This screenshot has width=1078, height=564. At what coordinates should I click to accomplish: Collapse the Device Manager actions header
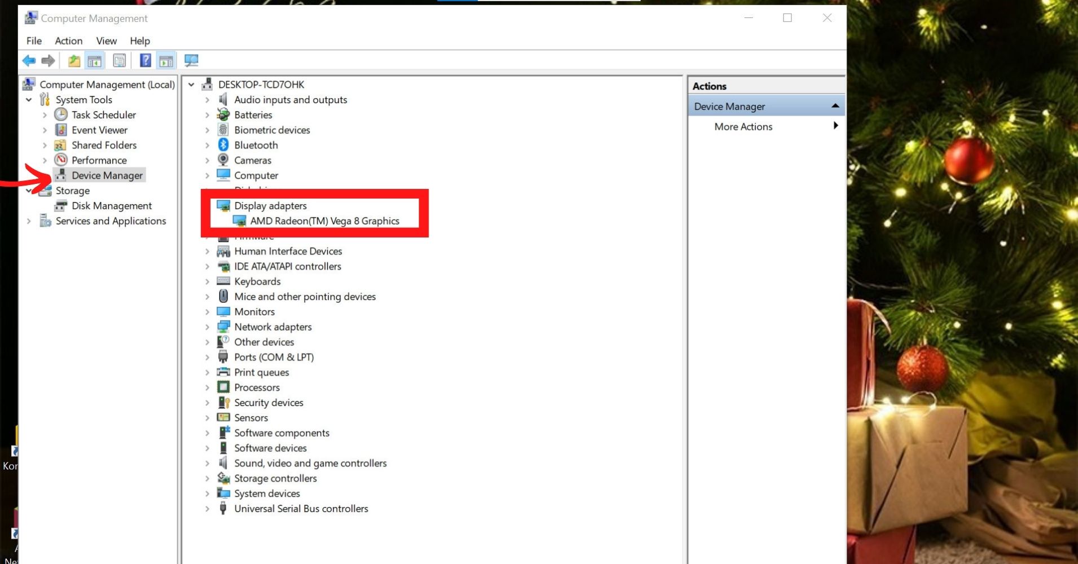point(835,106)
